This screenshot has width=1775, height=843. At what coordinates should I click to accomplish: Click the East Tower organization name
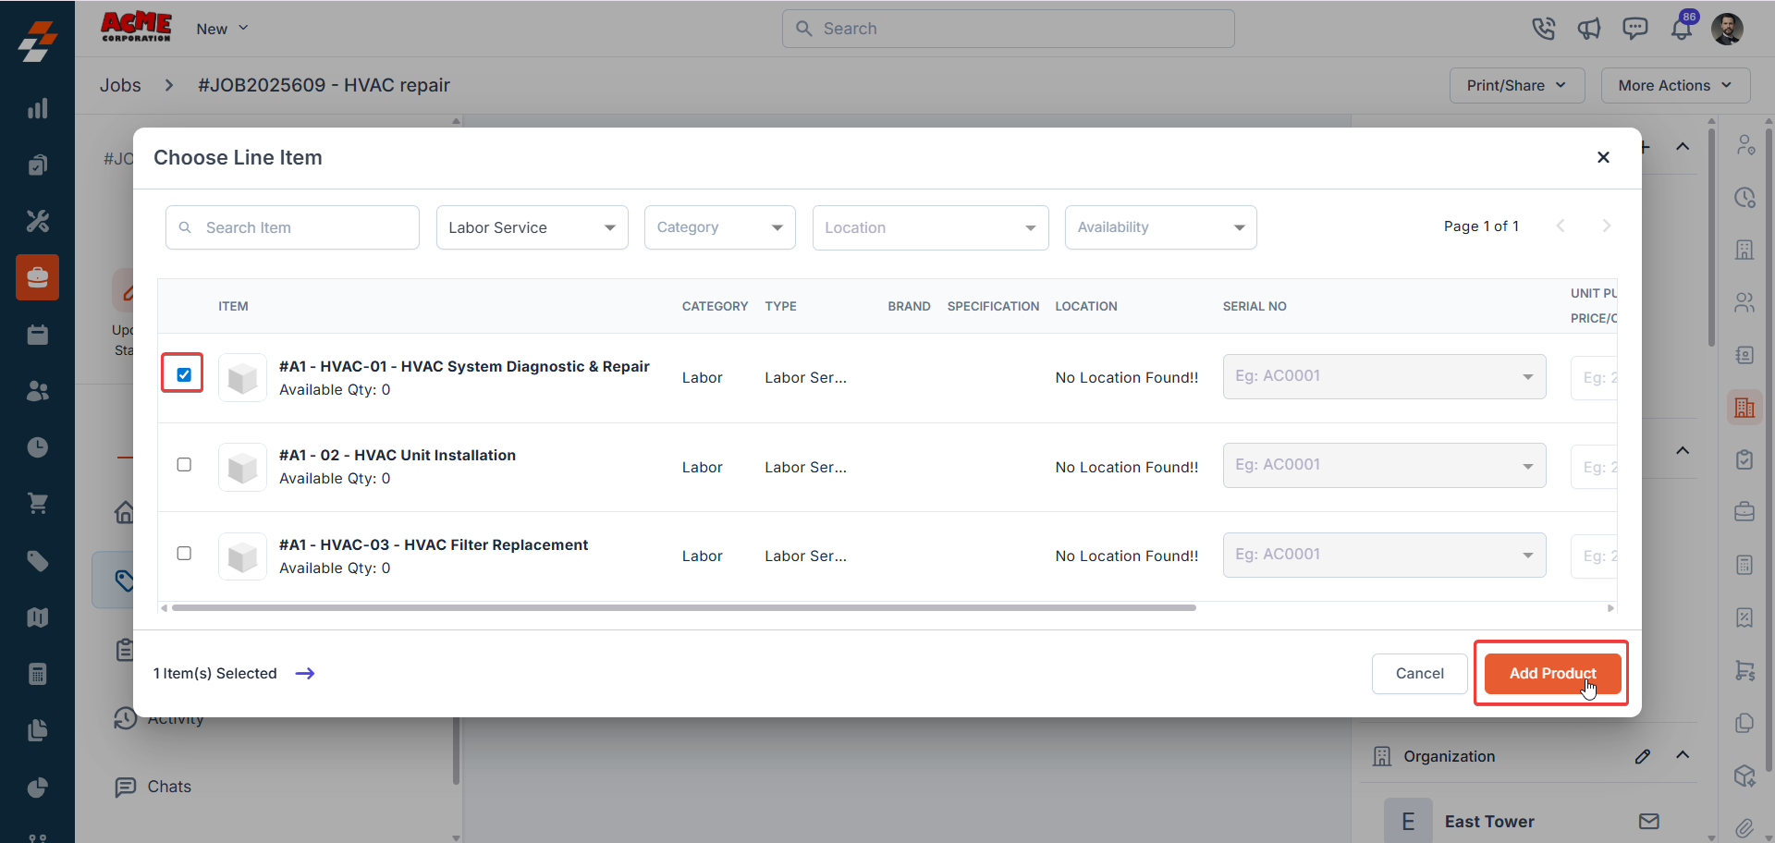[x=1489, y=822]
